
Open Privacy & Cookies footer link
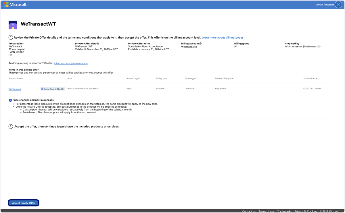point(306,211)
